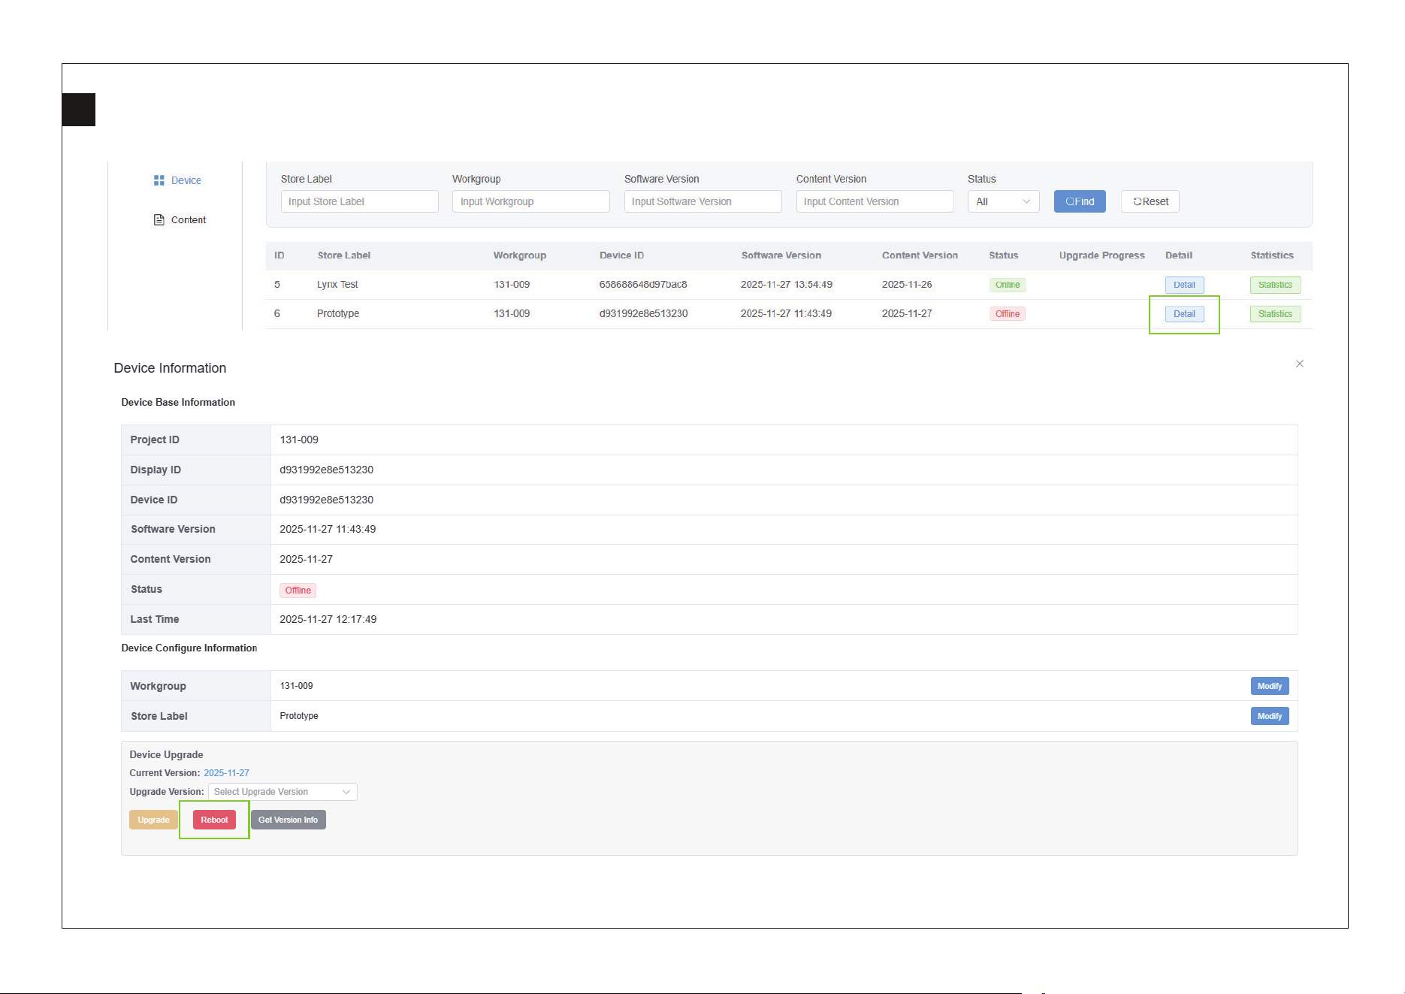The width and height of the screenshot is (1405, 994).
Task: Click the software version 2025-11-27 13:54:49 cell
Action: 787,285
